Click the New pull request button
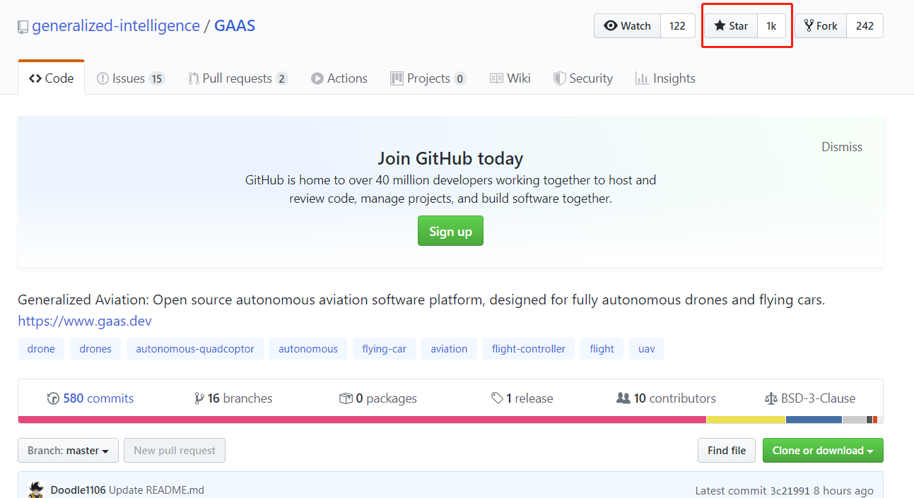The height and width of the screenshot is (498, 914). [175, 451]
